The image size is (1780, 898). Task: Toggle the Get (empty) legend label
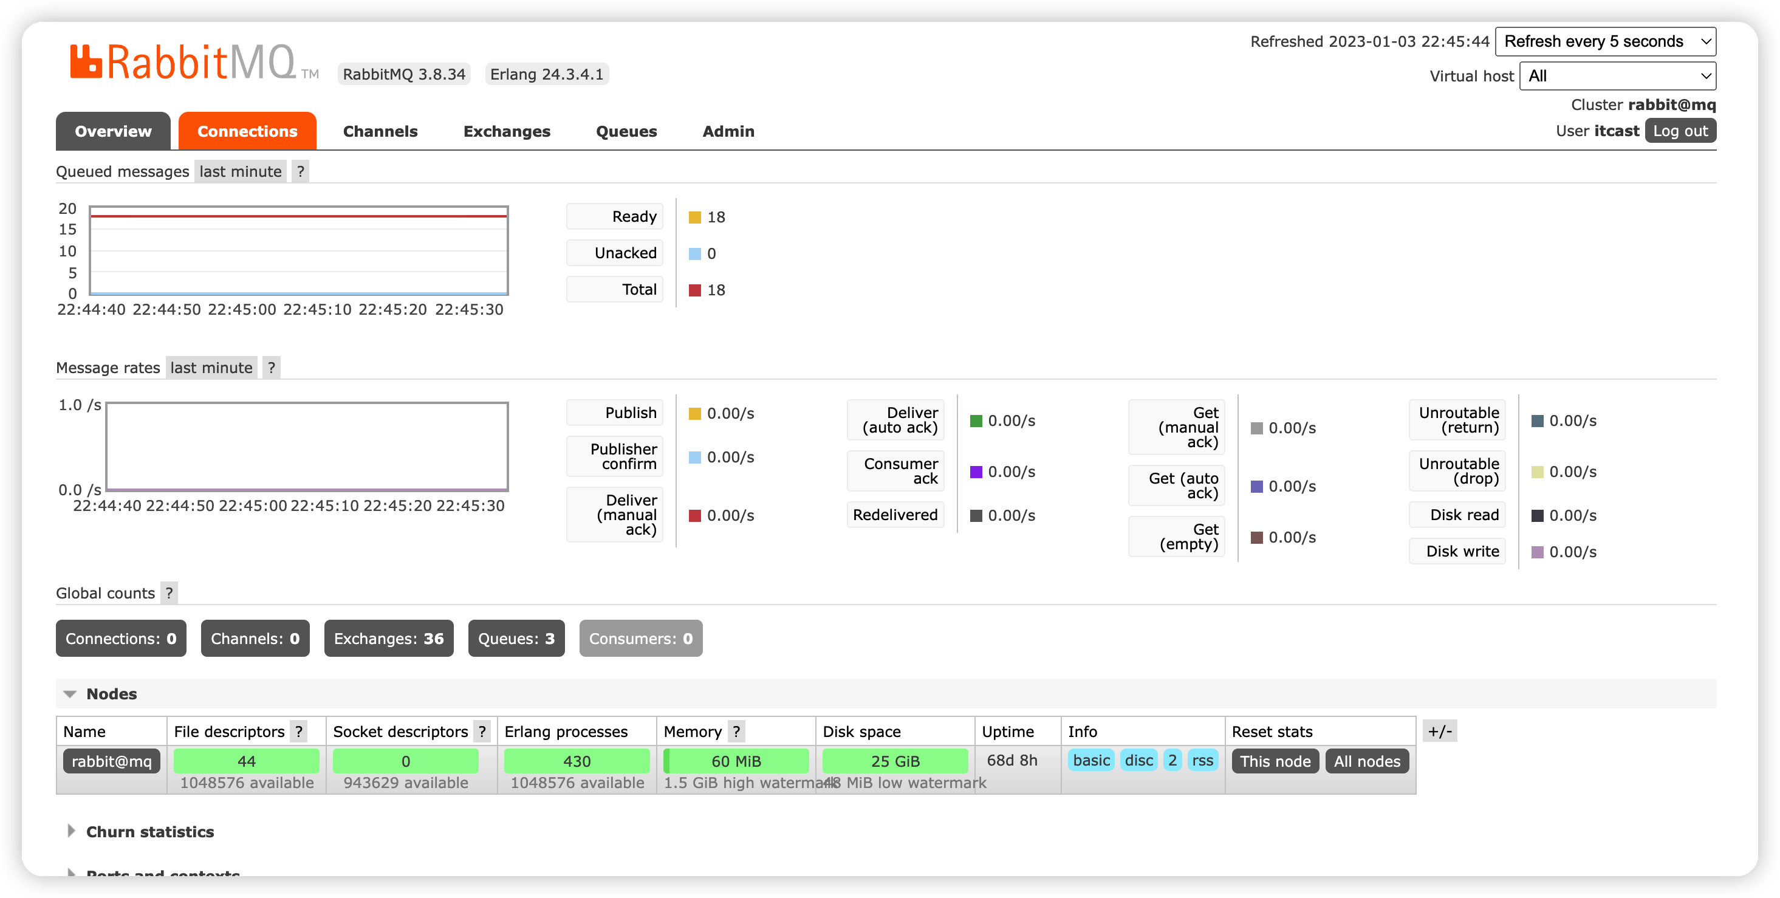coord(1176,536)
